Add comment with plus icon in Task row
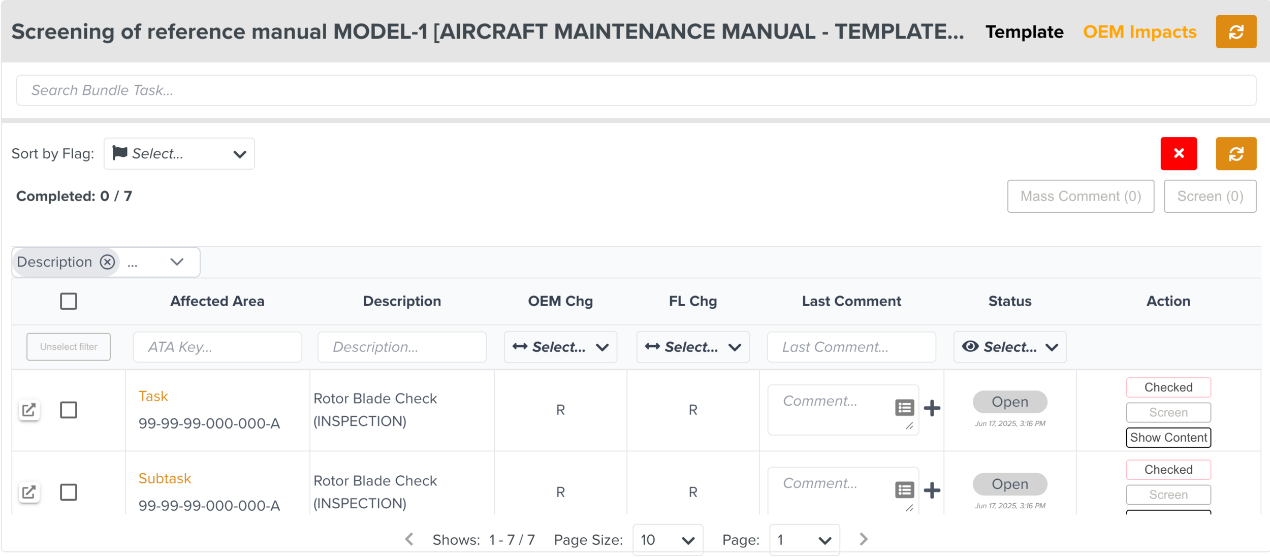Screen dimensions: 1270x557 click(x=932, y=408)
